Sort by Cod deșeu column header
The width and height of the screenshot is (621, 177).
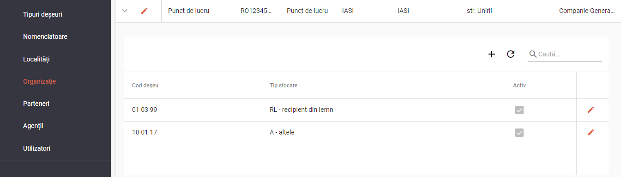point(145,85)
